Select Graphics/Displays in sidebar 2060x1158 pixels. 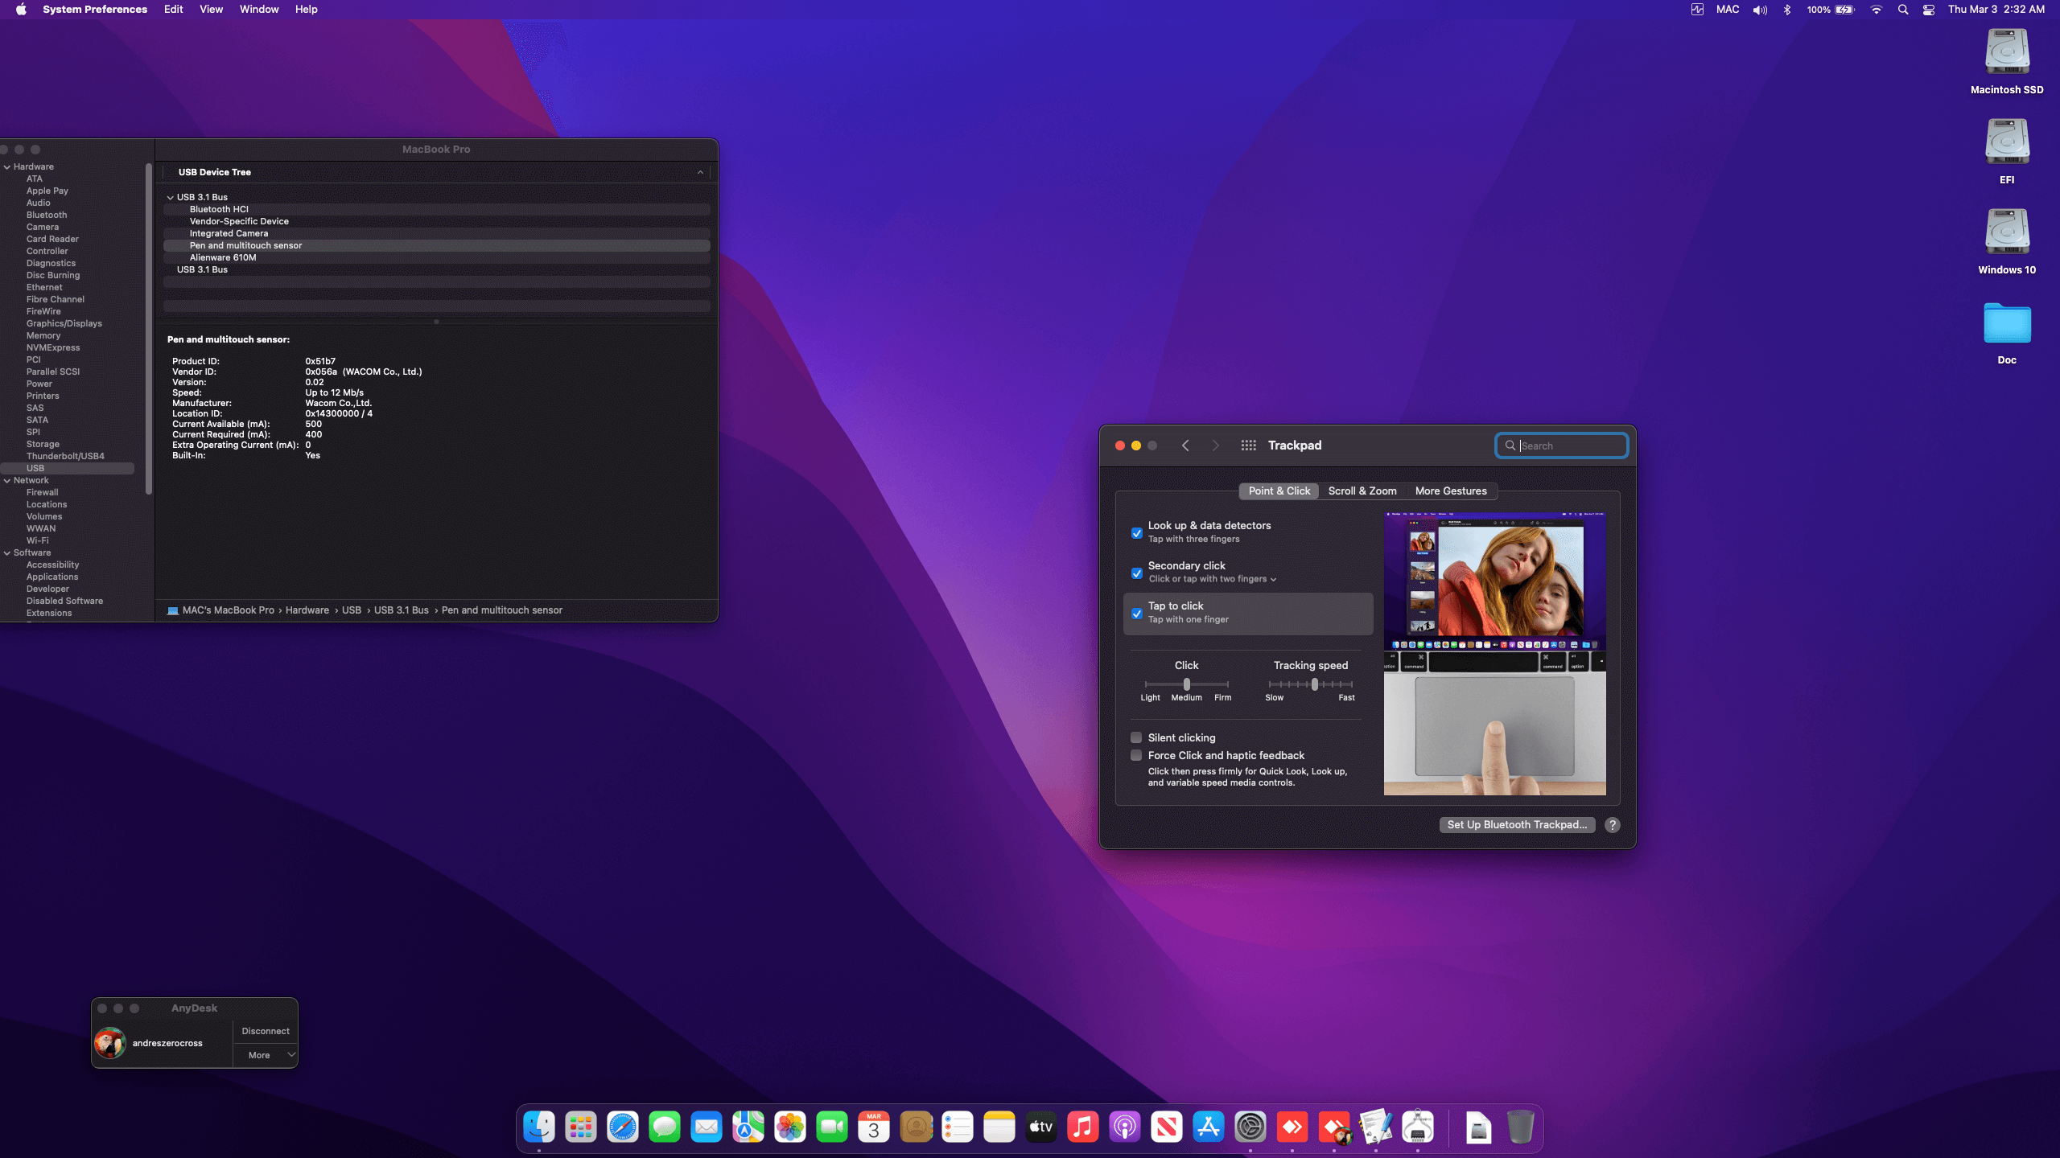(x=64, y=323)
